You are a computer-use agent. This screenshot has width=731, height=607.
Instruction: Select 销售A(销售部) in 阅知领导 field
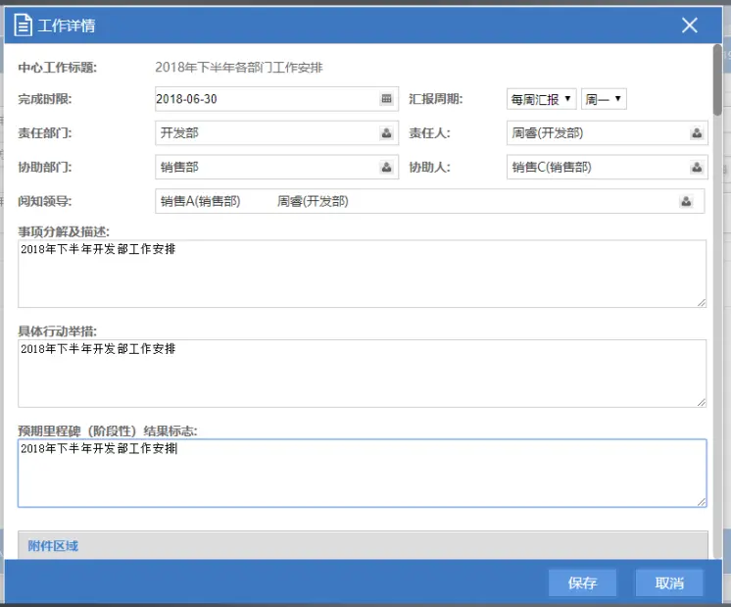pyautogui.click(x=201, y=201)
